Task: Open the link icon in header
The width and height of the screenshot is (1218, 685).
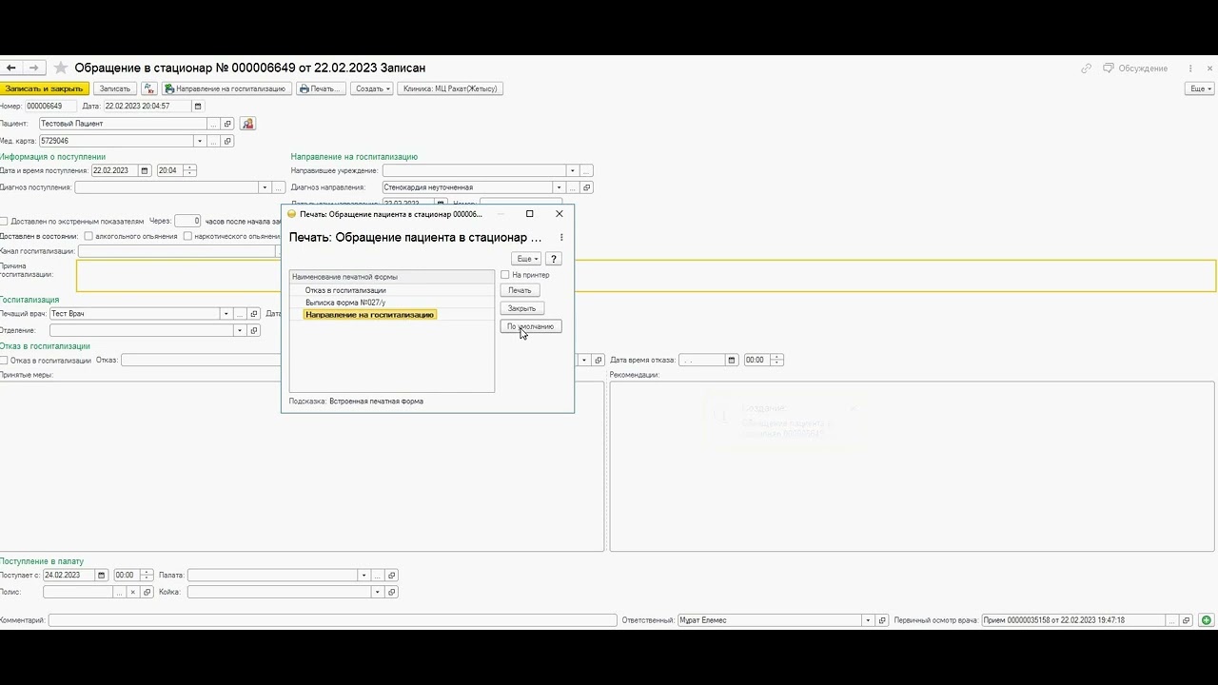Action: 1087,68
